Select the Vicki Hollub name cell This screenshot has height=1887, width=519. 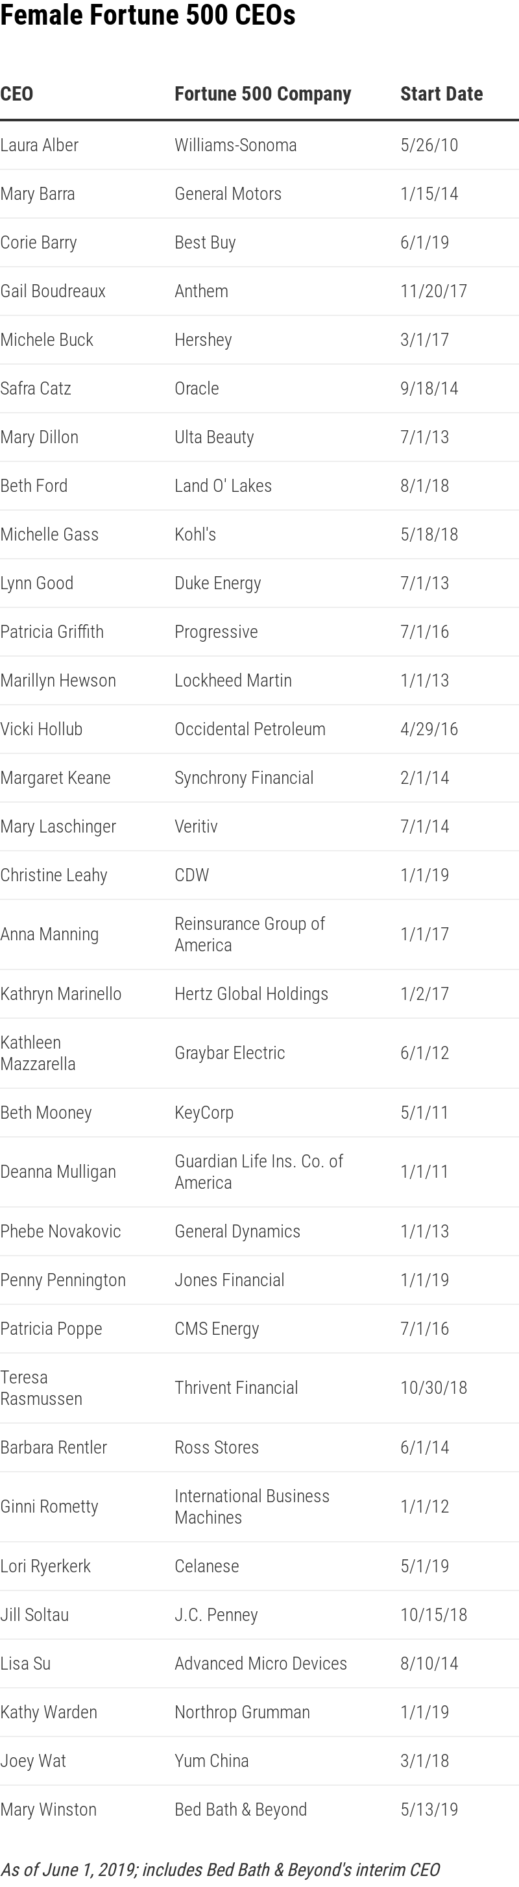tap(41, 729)
